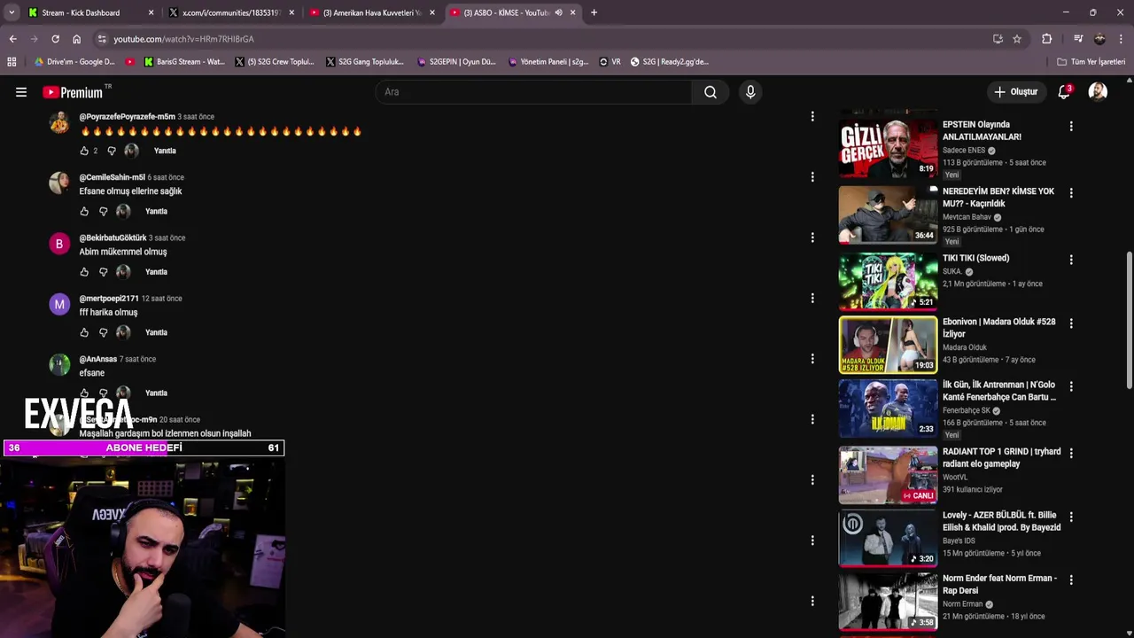Like the comment "Efsane olmuş ellerine sağlık"
The width and height of the screenshot is (1134, 638).
[84, 211]
